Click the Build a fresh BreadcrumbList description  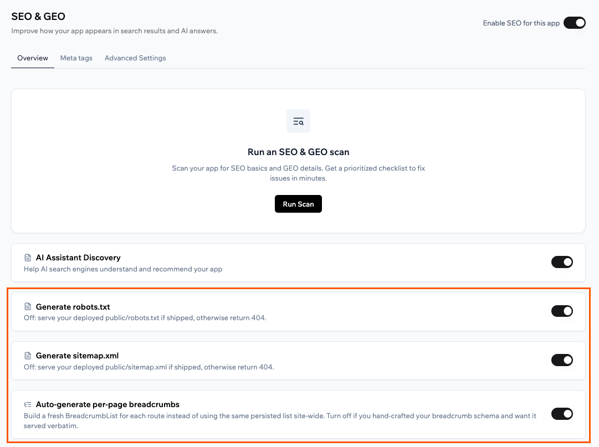(x=280, y=420)
